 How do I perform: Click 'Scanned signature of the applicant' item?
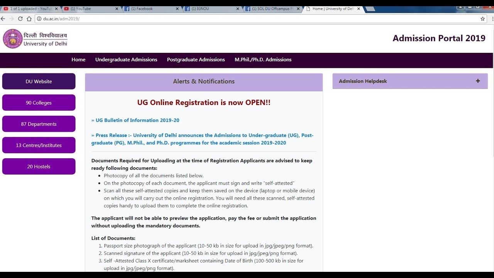[201, 253]
